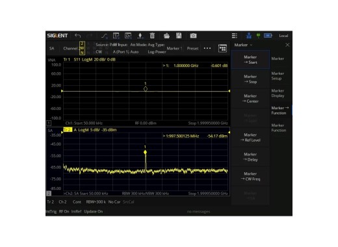Select the highlighted Tr 2 trace label
The width and height of the screenshot is (338, 247).
coord(68,130)
